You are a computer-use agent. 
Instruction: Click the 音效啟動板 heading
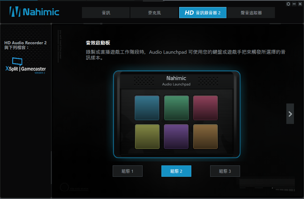pos(98,43)
